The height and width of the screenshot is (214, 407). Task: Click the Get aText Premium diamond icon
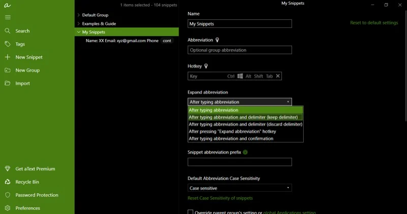click(x=8, y=169)
